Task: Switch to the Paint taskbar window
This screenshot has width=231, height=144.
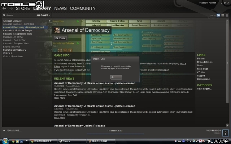Action: [101, 141]
